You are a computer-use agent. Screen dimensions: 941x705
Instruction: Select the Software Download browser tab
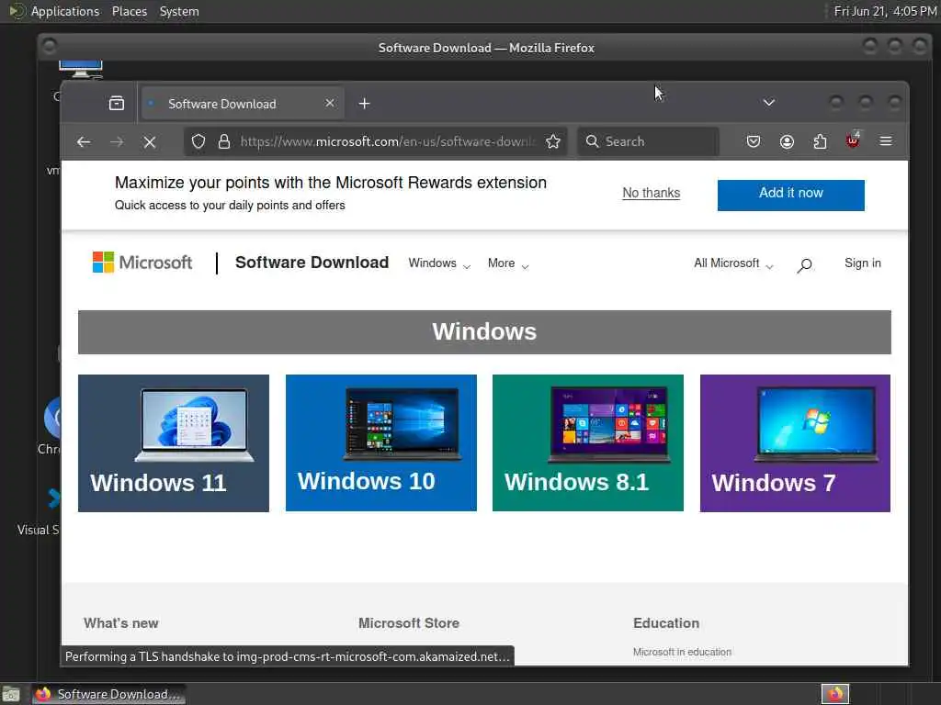(243, 104)
